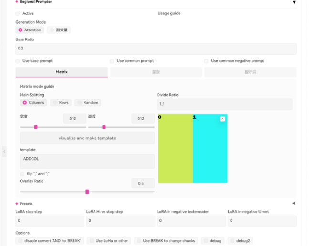Check Use base prompt option

(18, 61)
